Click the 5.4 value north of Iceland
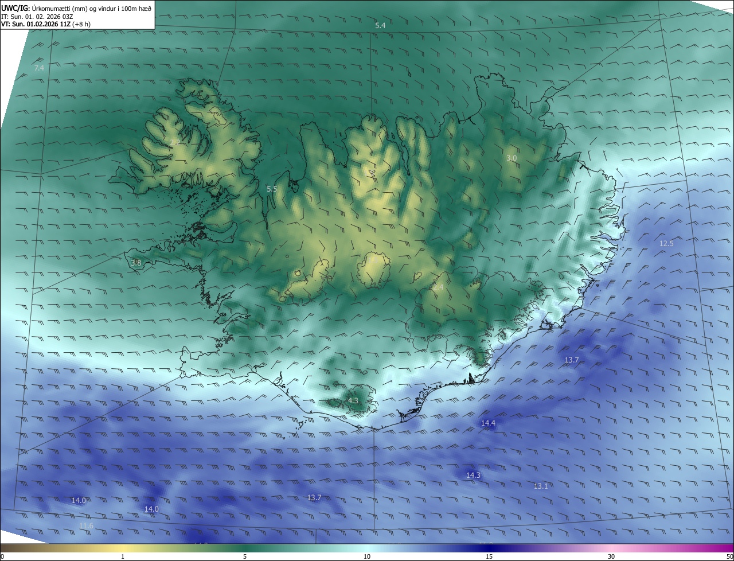 [x=380, y=26]
